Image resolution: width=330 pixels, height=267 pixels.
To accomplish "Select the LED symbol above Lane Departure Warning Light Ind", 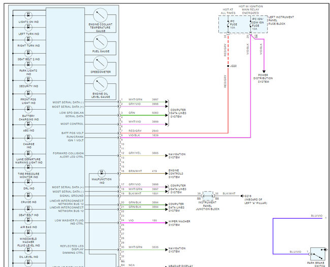I will (x=28, y=154).
